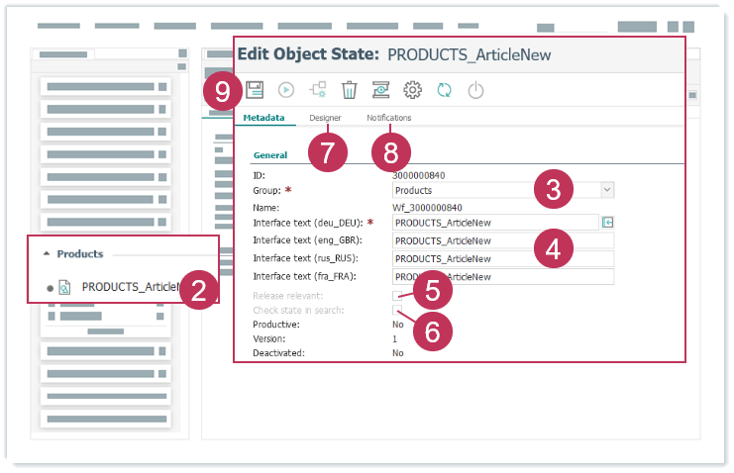Click the workflow structure settings icon
Screen dimensions: 734x473
click(318, 90)
